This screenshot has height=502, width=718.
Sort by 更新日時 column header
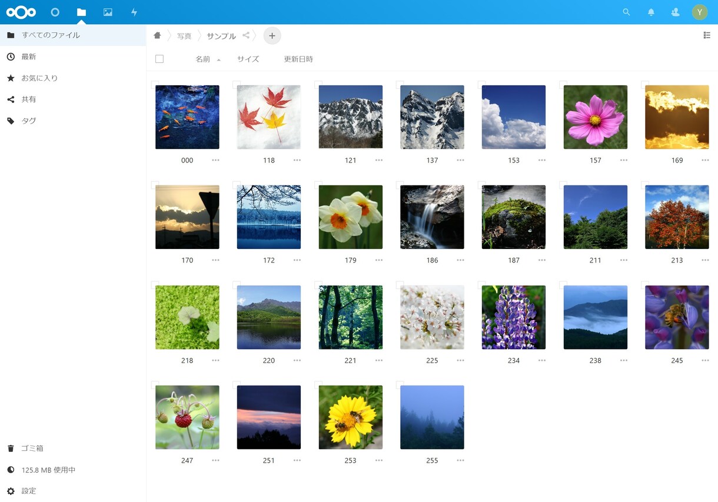[x=298, y=59]
